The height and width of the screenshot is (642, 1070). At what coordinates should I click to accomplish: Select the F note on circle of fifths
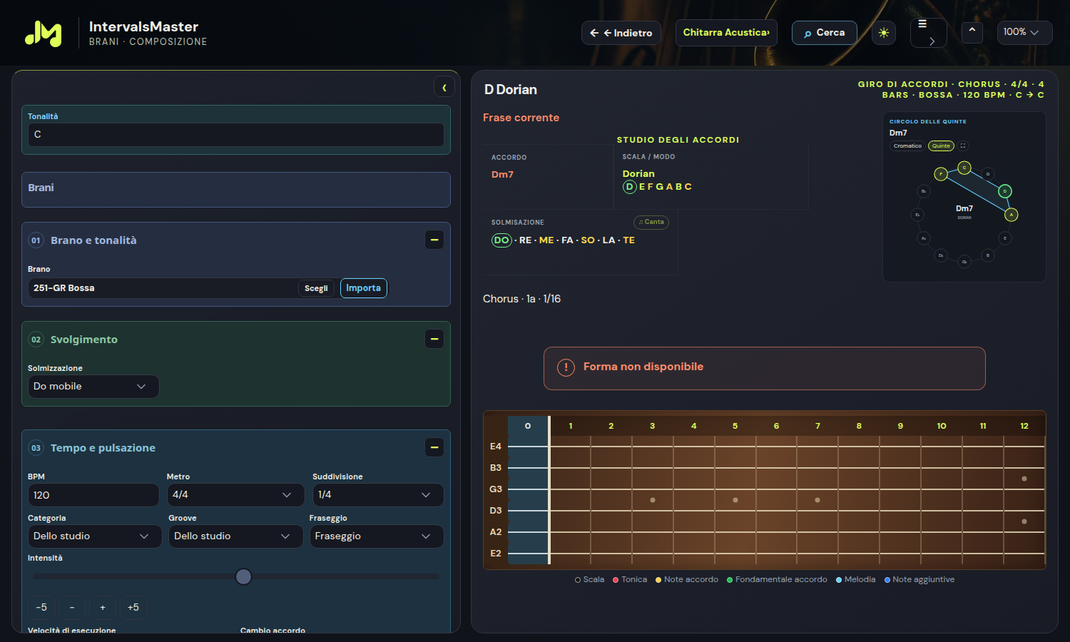pos(941,174)
